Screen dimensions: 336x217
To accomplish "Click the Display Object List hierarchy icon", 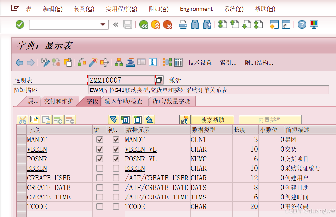I will [x=119, y=62].
